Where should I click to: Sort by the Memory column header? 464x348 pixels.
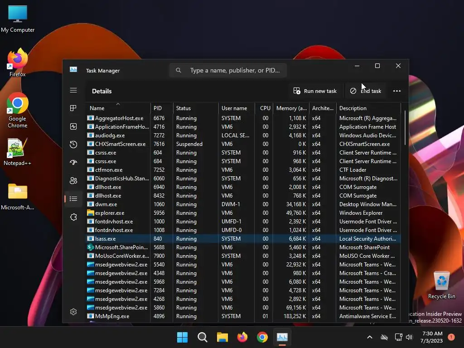point(291,108)
